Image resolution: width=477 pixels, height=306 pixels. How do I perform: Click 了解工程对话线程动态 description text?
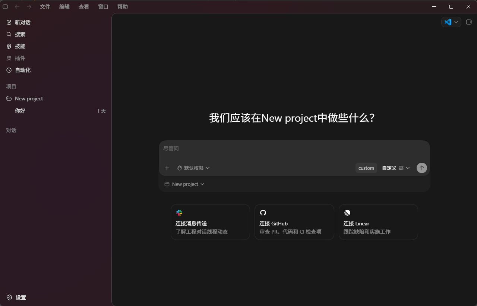(202, 232)
